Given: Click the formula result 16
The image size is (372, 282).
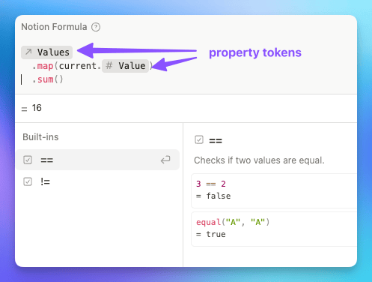Looking at the screenshot, I should coord(37,108).
